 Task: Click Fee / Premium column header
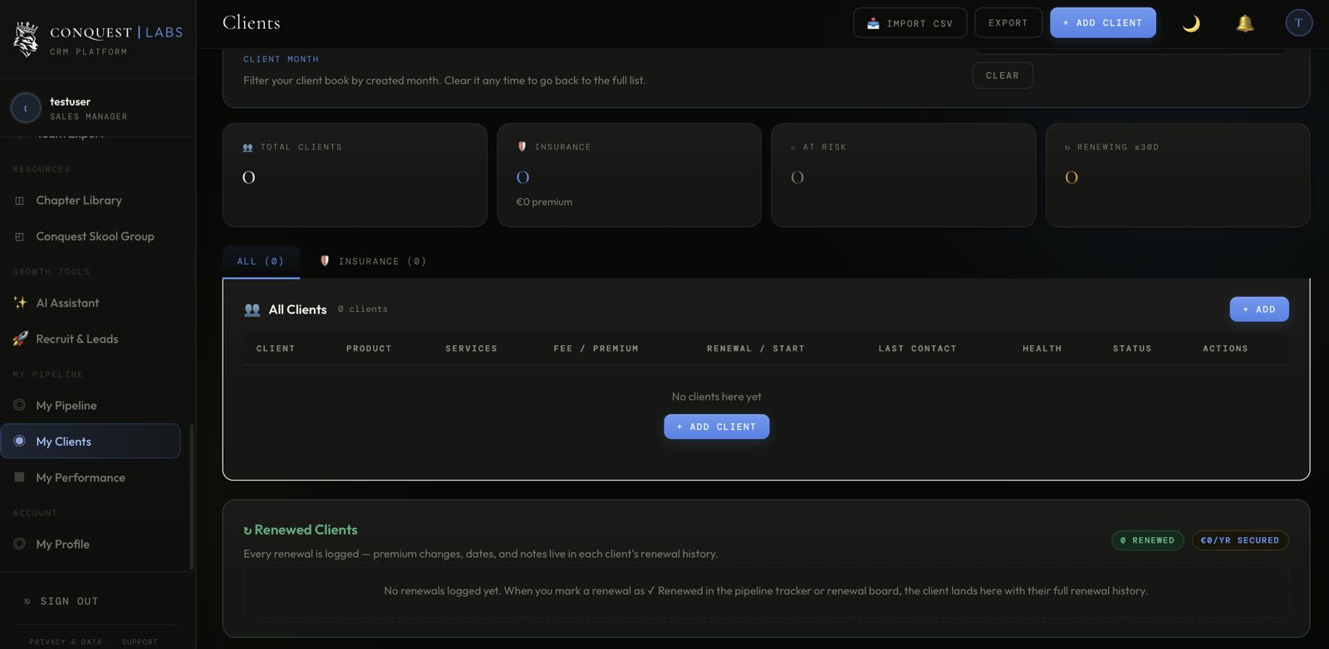[x=596, y=349]
